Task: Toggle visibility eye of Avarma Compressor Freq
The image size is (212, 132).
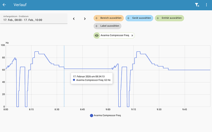Action: (x=97, y=36)
